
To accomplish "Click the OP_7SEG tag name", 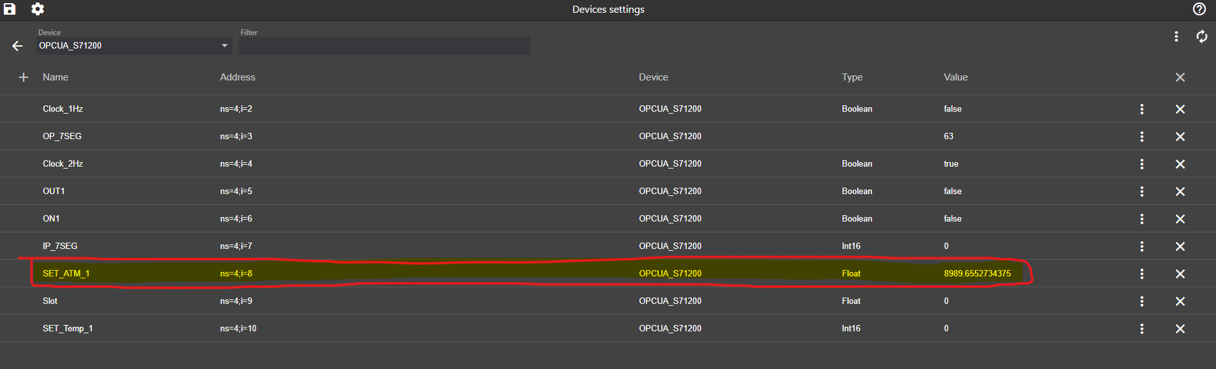I will (62, 136).
